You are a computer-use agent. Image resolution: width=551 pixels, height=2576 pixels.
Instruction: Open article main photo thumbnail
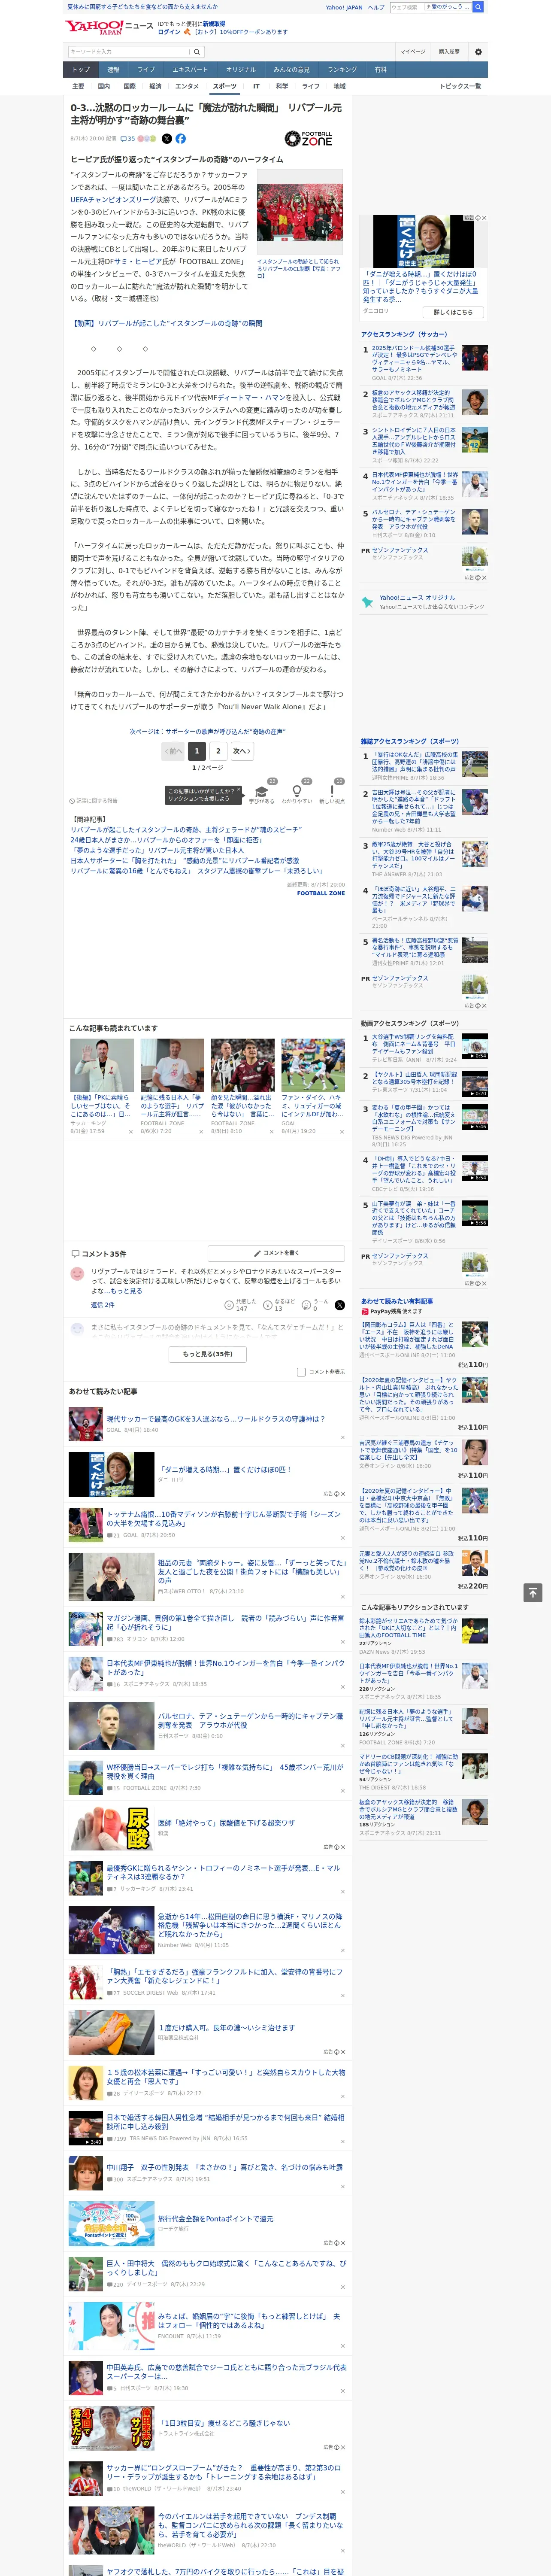click(299, 212)
